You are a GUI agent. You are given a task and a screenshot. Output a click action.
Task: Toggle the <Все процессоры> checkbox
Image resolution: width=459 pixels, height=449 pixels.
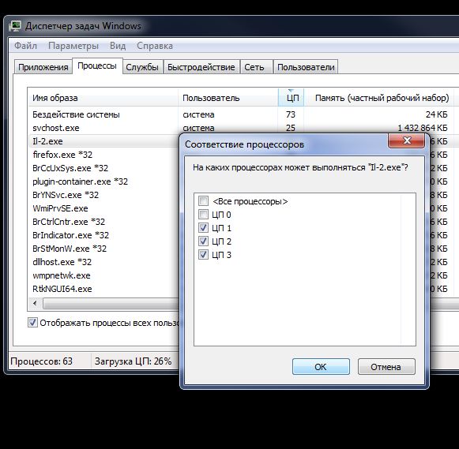coord(204,201)
